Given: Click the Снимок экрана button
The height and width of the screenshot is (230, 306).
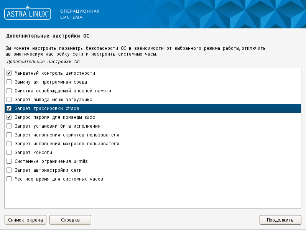Looking at the screenshot, I should 25,220.
